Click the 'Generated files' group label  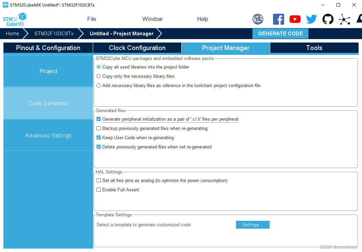[111, 111]
